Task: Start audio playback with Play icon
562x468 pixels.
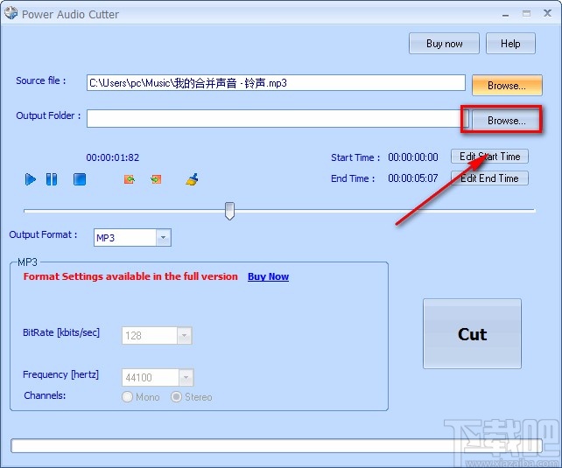Action: point(31,179)
